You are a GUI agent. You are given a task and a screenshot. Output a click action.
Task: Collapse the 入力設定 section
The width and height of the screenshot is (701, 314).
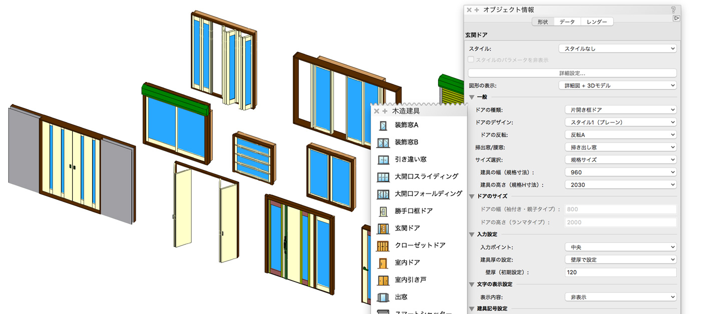point(472,234)
